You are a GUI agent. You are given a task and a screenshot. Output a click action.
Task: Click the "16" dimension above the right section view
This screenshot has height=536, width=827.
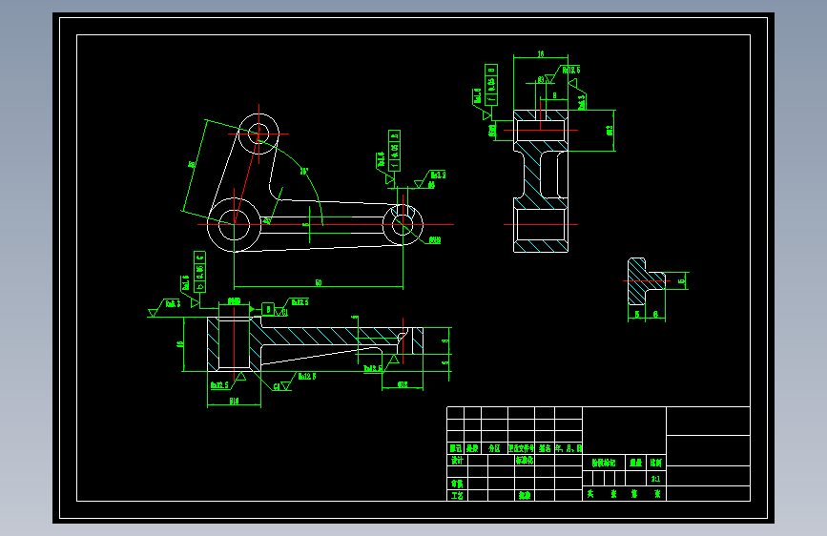(541, 53)
